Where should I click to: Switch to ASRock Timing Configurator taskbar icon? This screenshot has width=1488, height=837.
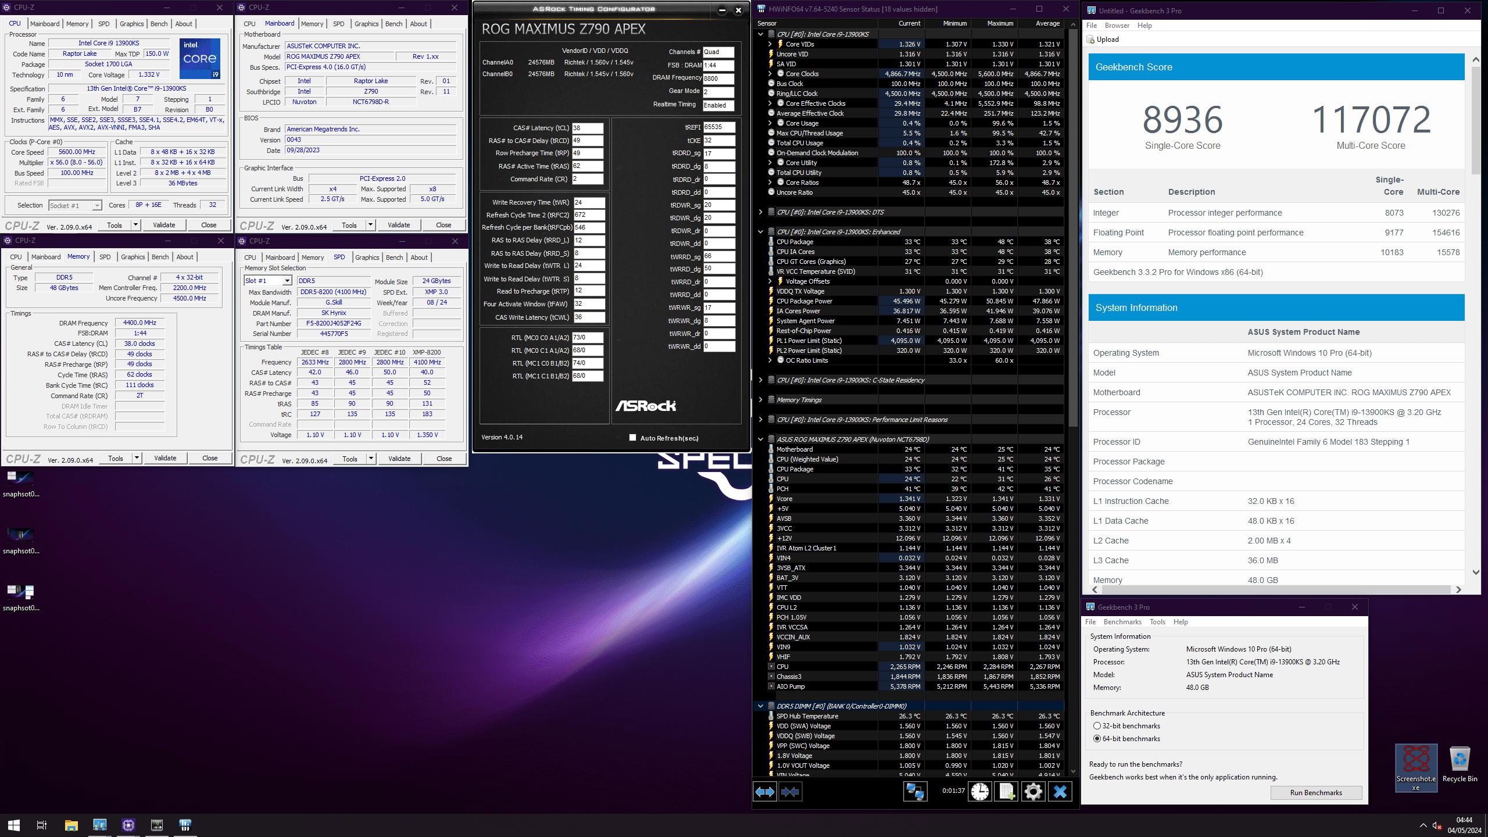pyautogui.click(x=156, y=825)
